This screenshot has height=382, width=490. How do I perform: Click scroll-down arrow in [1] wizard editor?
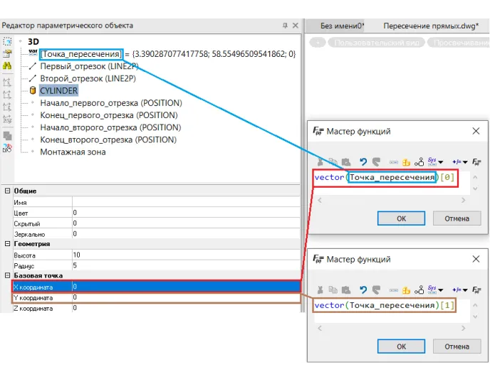click(x=475, y=317)
